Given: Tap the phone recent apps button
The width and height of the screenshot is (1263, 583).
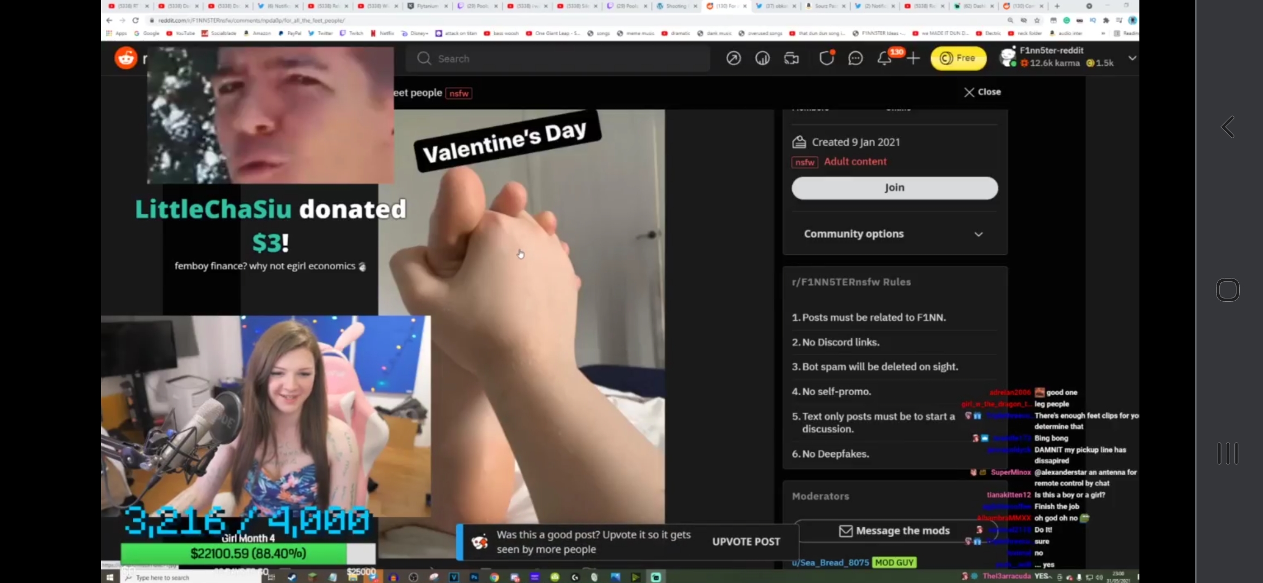Looking at the screenshot, I should click(x=1228, y=453).
